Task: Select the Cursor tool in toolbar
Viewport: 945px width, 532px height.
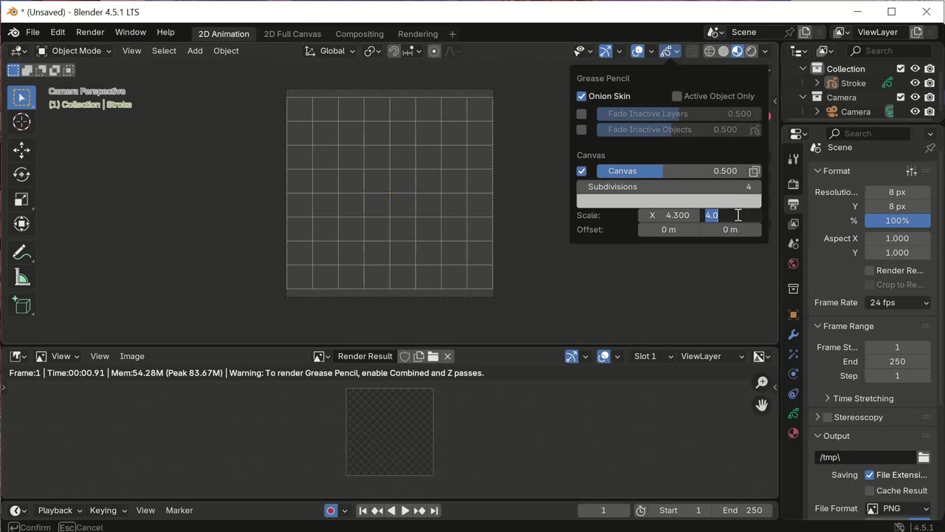Action: (x=21, y=123)
